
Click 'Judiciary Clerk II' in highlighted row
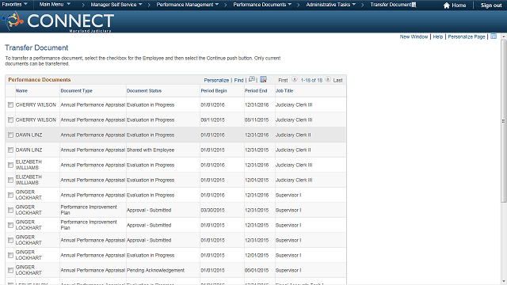click(293, 135)
